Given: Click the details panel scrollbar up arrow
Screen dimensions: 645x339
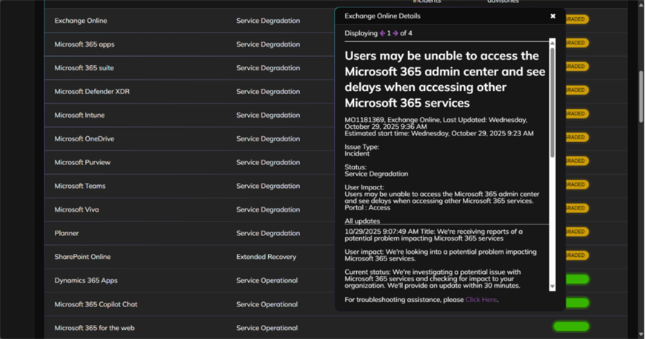Looking at the screenshot, I should (x=552, y=43).
